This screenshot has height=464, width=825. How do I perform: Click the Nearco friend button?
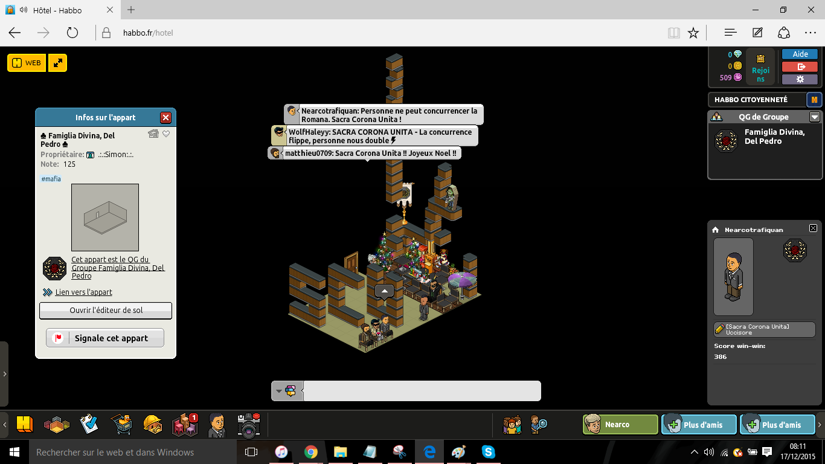[x=620, y=425]
